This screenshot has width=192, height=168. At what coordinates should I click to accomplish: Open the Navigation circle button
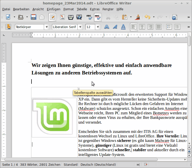(x=189, y=151)
